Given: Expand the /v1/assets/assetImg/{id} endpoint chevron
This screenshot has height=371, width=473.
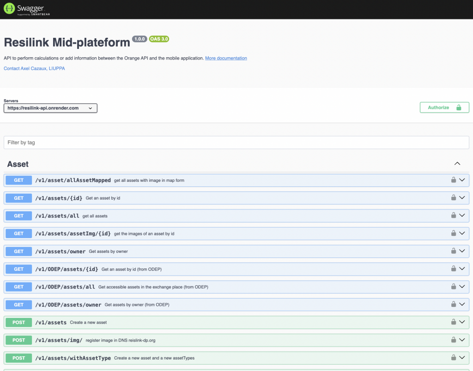Looking at the screenshot, I should pos(462,233).
